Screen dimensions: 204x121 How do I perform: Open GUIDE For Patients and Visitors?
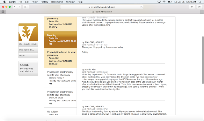(x=28, y=68)
